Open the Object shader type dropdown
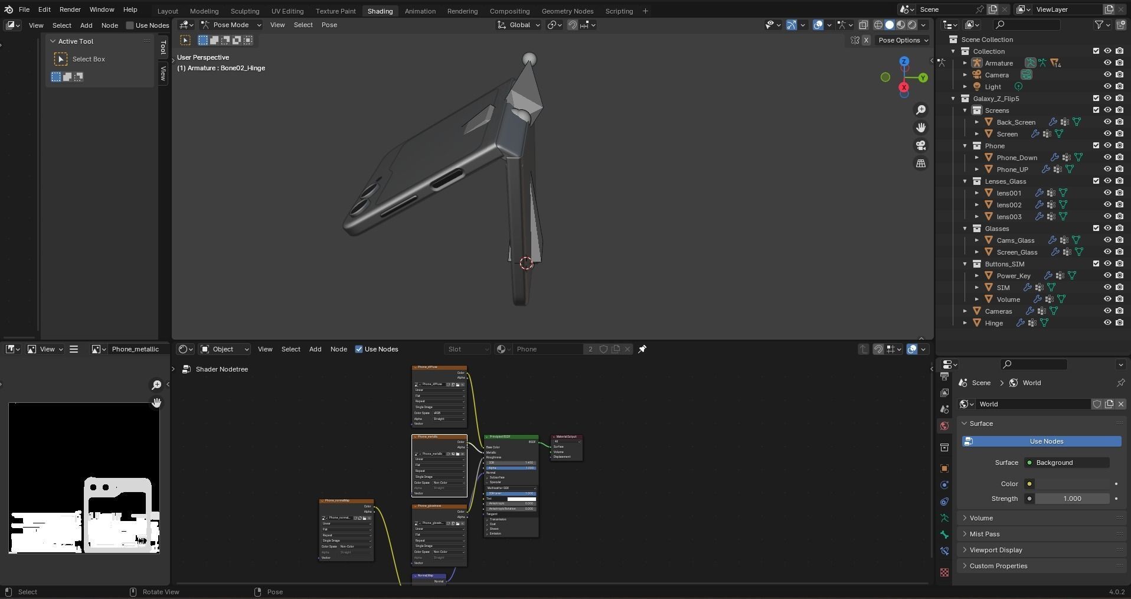Viewport: 1131px width, 599px height. click(x=225, y=349)
